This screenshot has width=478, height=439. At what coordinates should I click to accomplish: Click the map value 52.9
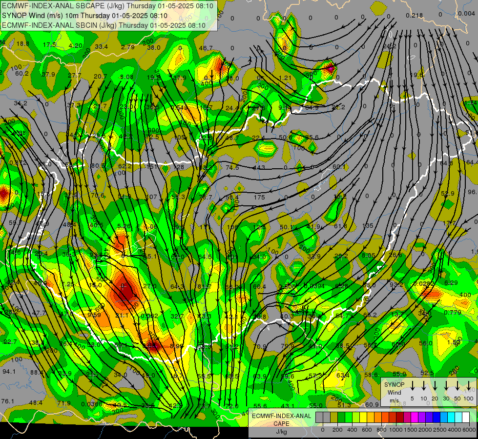[448, 194]
